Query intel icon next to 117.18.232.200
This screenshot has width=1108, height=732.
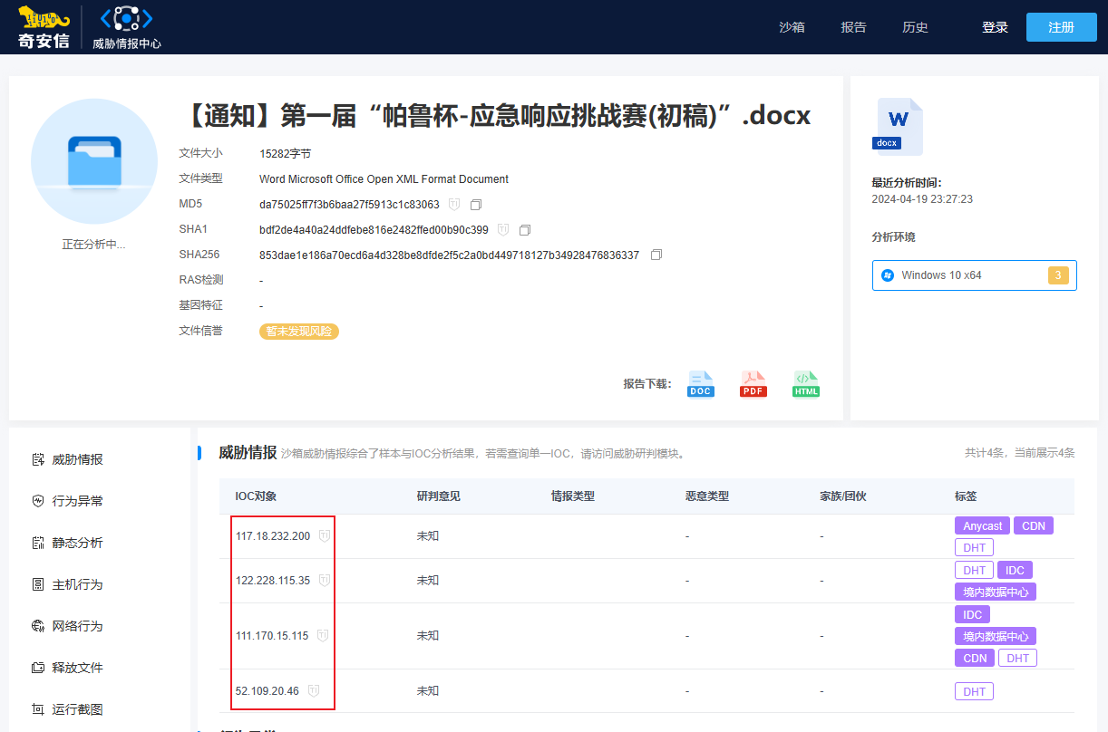click(324, 536)
